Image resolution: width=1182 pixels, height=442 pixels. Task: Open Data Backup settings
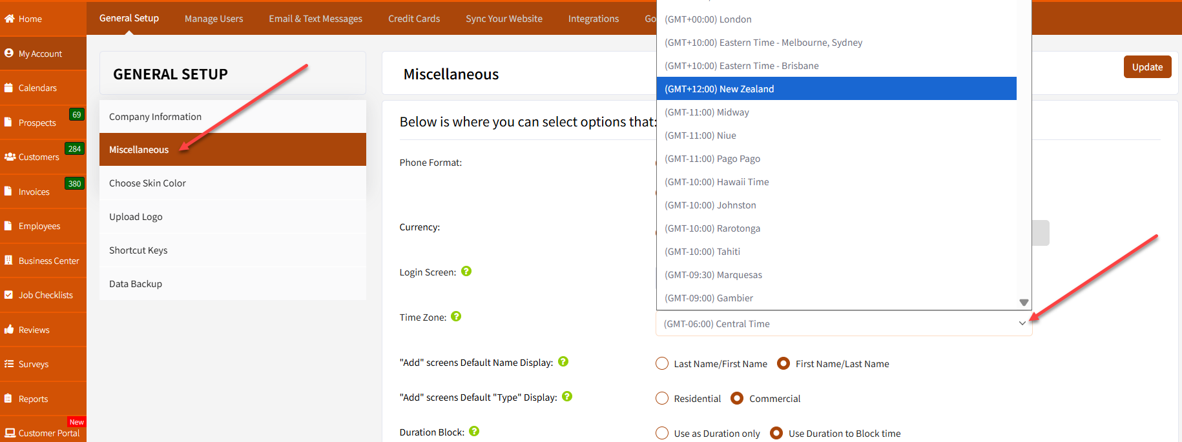[233, 284]
